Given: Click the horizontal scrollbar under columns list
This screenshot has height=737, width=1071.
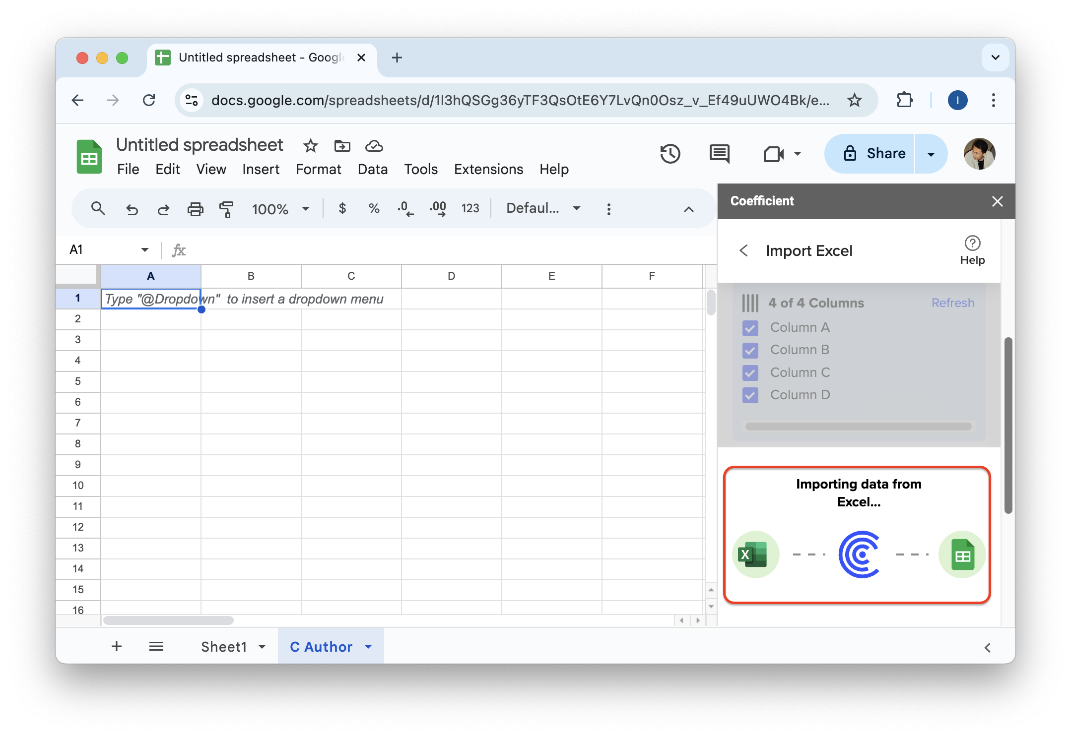Looking at the screenshot, I should pos(858,427).
